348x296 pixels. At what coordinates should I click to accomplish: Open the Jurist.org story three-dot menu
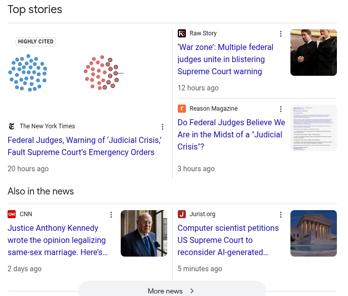click(281, 215)
